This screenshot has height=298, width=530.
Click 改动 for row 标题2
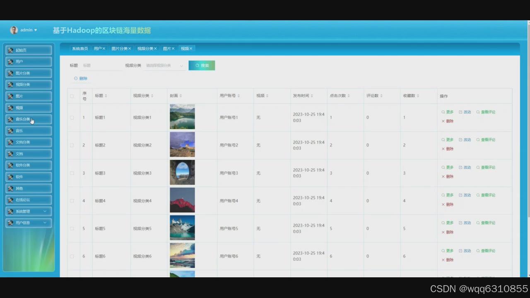point(465,140)
